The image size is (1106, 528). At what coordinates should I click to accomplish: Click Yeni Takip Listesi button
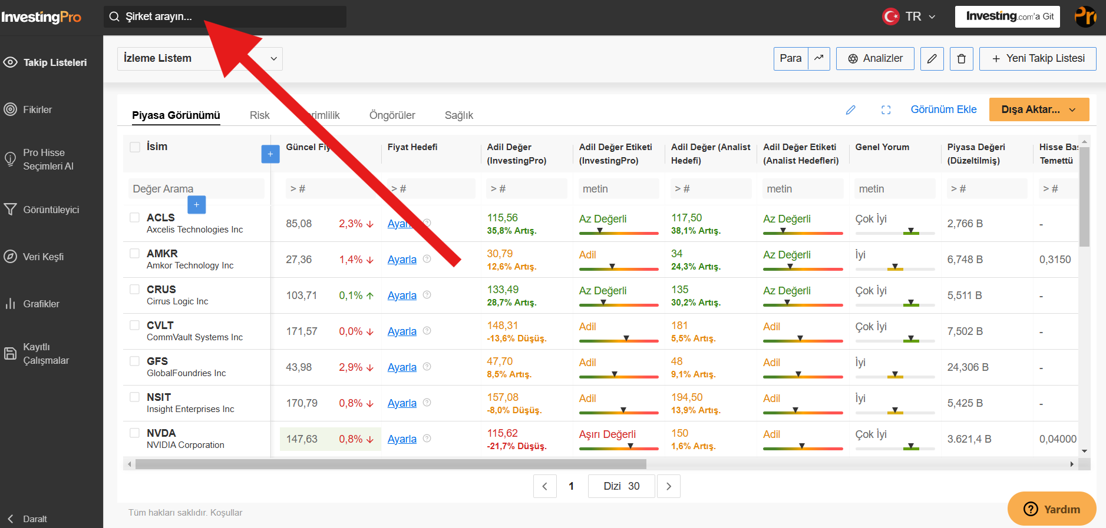point(1038,58)
